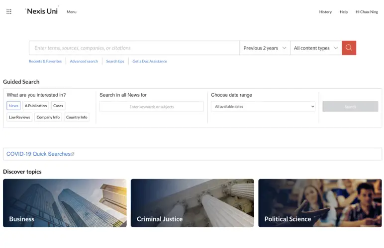384x248 pixels.
Task: Open the external link icon beside COVID-19 Quick Searches
Action: coord(73,154)
